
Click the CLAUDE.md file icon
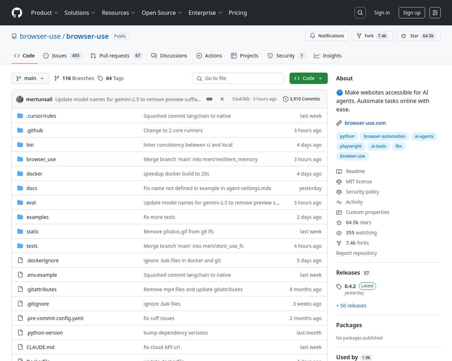20,347
